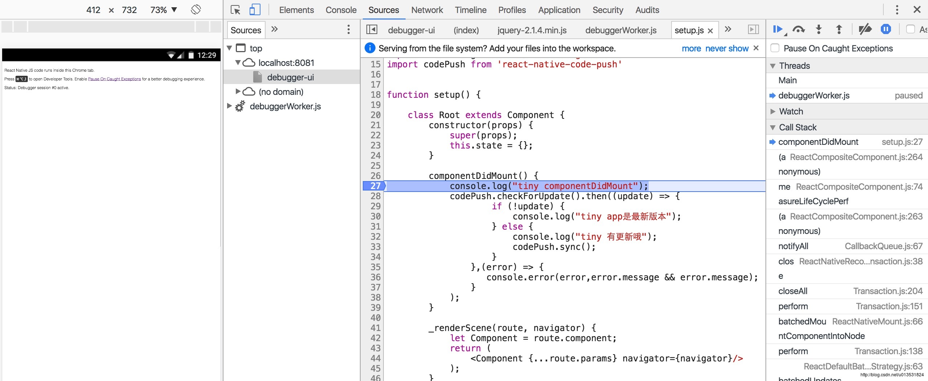Enable Pause On Caught Exceptions checkbox
This screenshot has height=381, width=928.
tap(775, 48)
